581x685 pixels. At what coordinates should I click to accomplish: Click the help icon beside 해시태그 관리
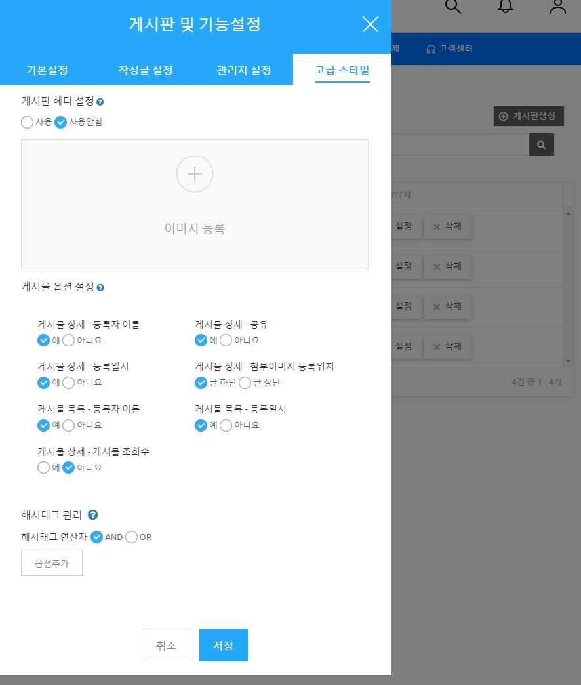(93, 515)
